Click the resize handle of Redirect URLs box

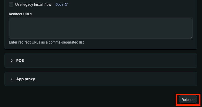point(191,37)
